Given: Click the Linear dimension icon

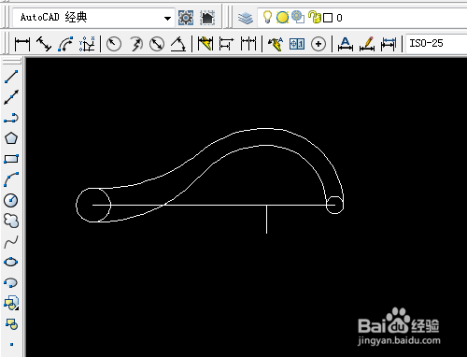Looking at the screenshot, I should (22, 44).
